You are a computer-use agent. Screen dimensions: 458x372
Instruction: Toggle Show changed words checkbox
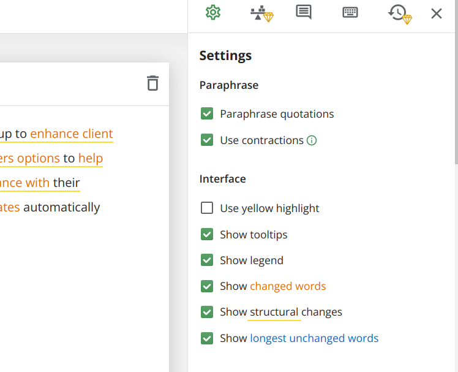point(207,286)
